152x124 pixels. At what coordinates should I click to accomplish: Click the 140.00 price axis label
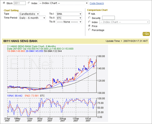click(101, 68)
